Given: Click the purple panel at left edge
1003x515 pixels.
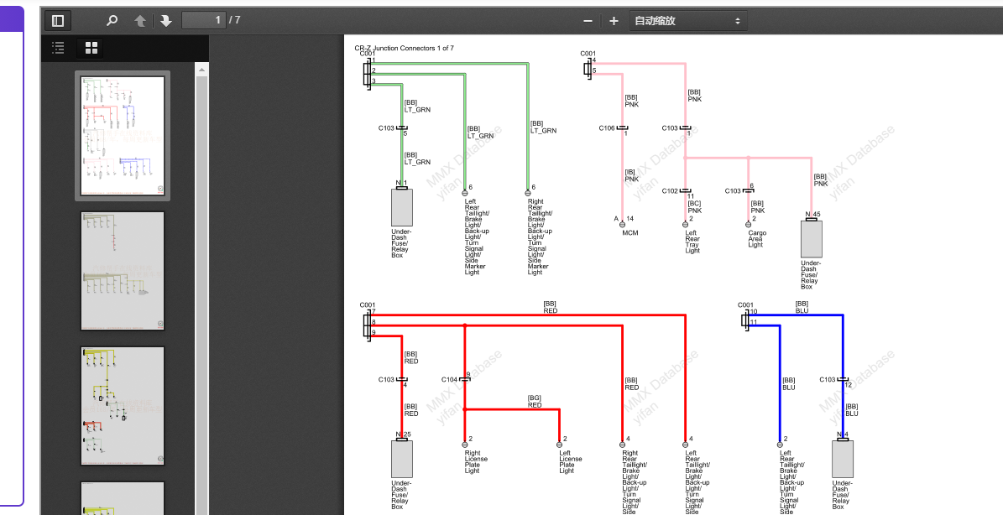Looking at the screenshot, I should click(x=12, y=256).
